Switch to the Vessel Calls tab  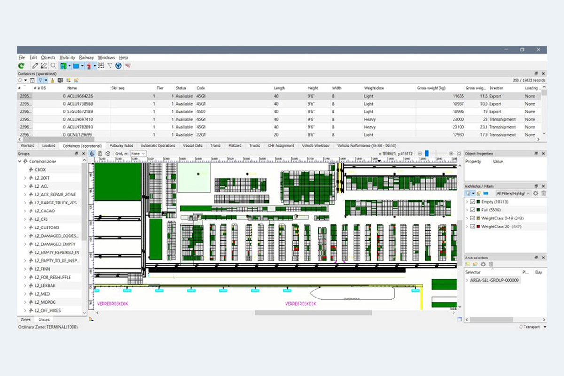(x=192, y=146)
